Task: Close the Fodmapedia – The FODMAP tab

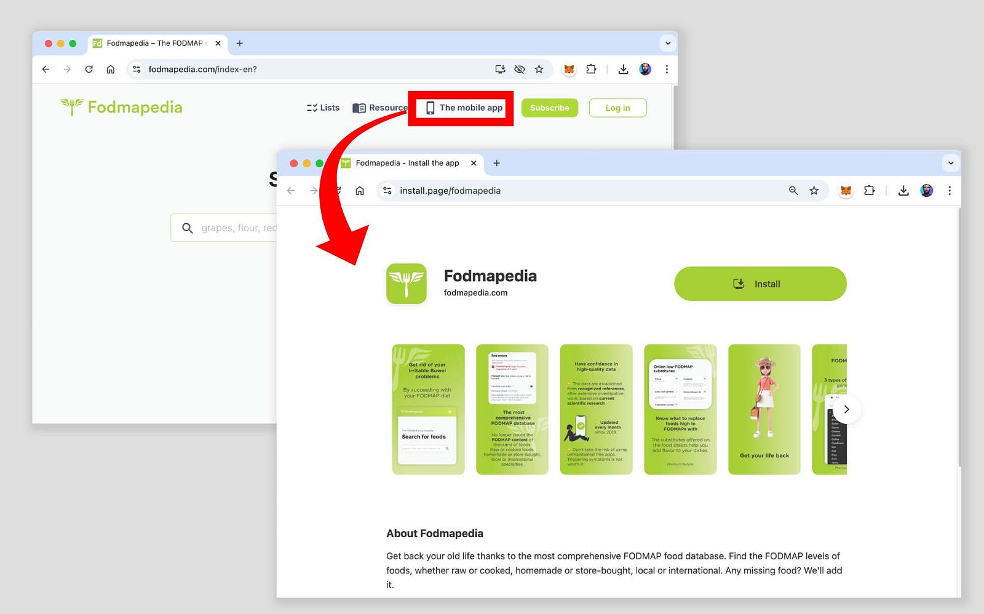Action: pos(218,43)
